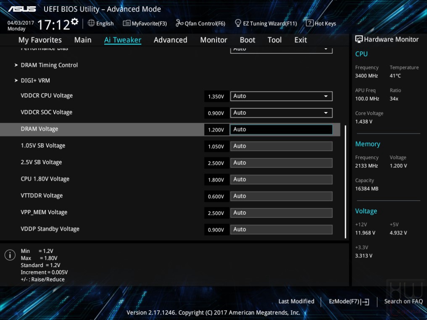This screenshot has width=427, height=320.
Task: Go to the Advanced tab
Action: 171,40
